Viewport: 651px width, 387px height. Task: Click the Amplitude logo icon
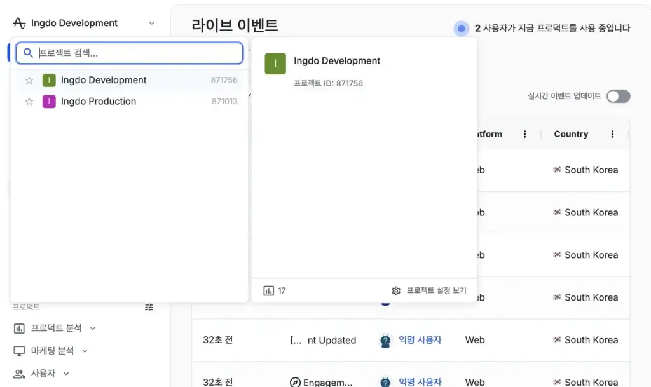coord(19,23)
